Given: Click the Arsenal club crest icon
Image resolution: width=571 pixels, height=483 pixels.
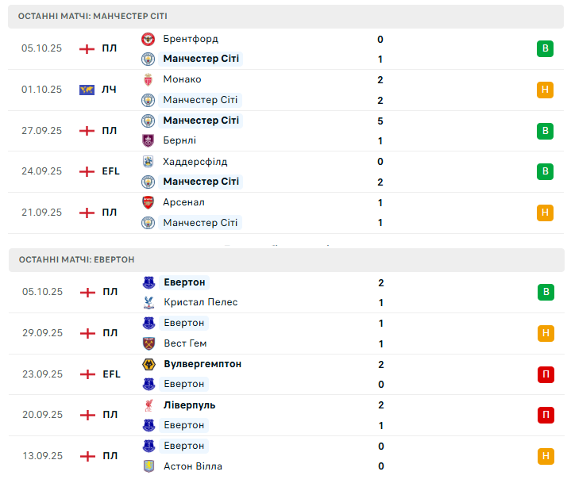Looking at the screenshot, I should tap(148, 202).
